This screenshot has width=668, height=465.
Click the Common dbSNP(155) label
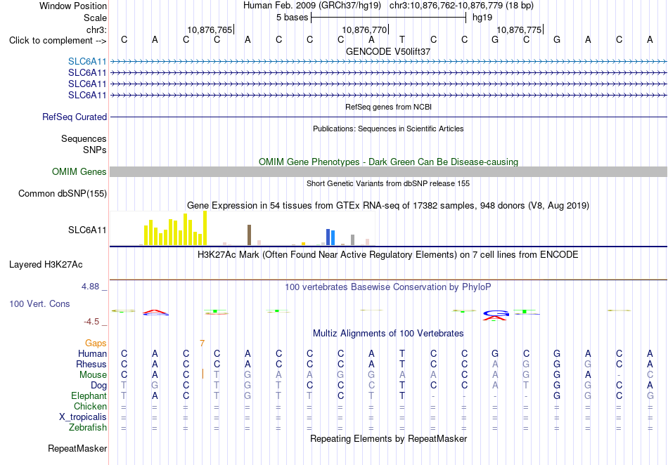tap(63, 194)
